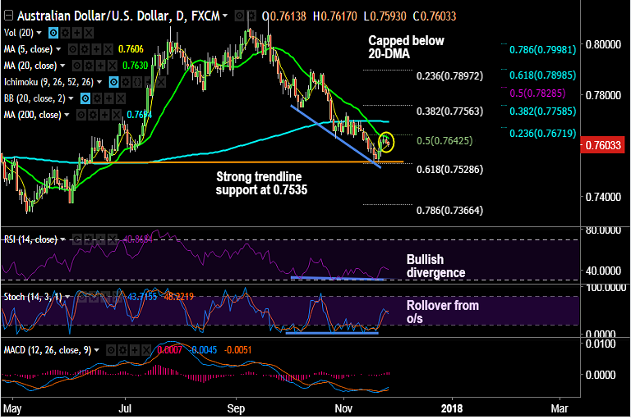
Task: Remove the Ichimoku indicator
Action: click(x=160, y=82)
